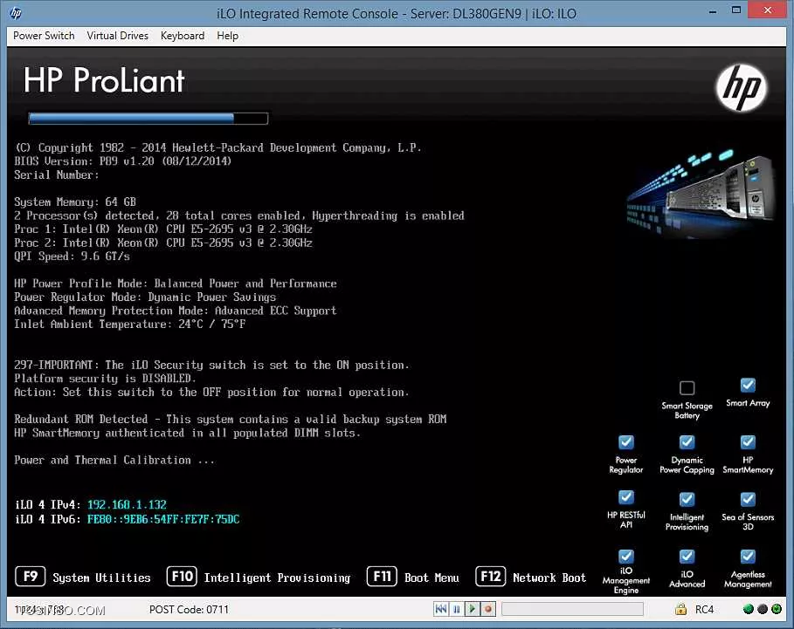
Task: Open the Power Switch menu
Action: pyautogui.click(x=44, y=36)
